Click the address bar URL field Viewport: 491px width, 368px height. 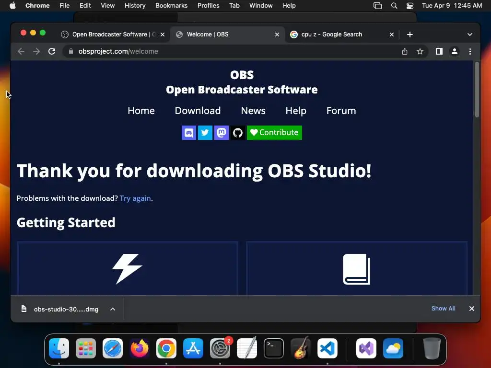click(x=232, y=51)
